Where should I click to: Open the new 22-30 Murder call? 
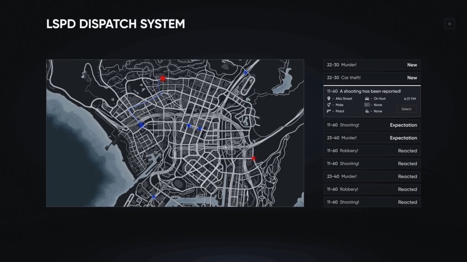tap(372, 65)
